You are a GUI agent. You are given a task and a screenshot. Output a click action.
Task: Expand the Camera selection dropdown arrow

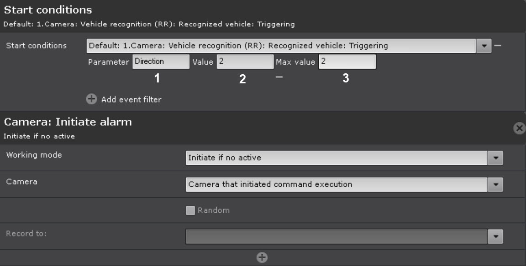[495, 184]
